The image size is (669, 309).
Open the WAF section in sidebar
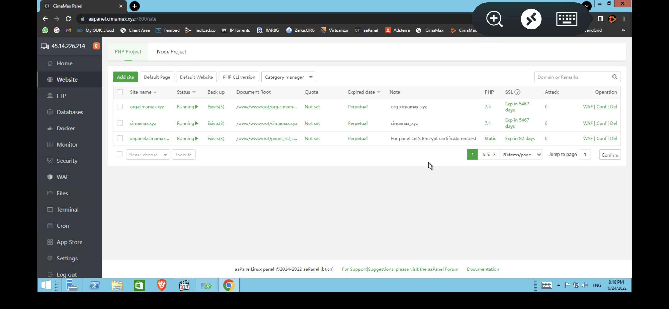pyautogui.click(x=63, y=177)
